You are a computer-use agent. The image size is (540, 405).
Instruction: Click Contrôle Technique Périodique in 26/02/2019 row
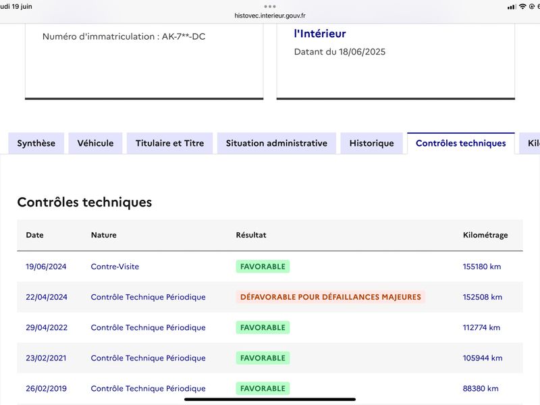(148, 389)
